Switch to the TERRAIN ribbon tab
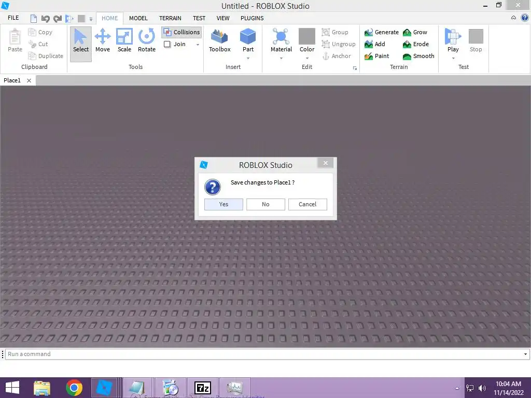 (170, 18)
